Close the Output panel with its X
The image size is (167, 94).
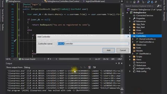122,63
